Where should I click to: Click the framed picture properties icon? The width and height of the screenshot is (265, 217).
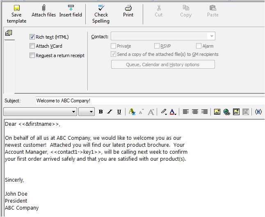click(x=236, y=112)
